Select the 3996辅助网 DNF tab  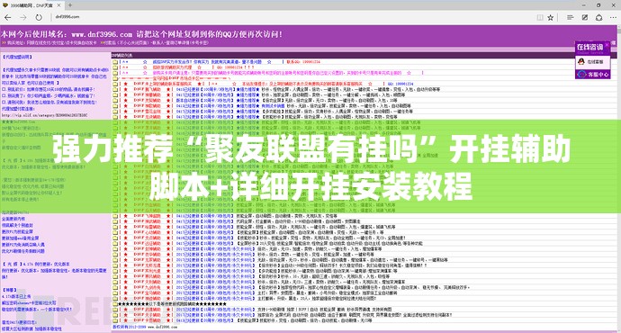[x=31, y=5]
